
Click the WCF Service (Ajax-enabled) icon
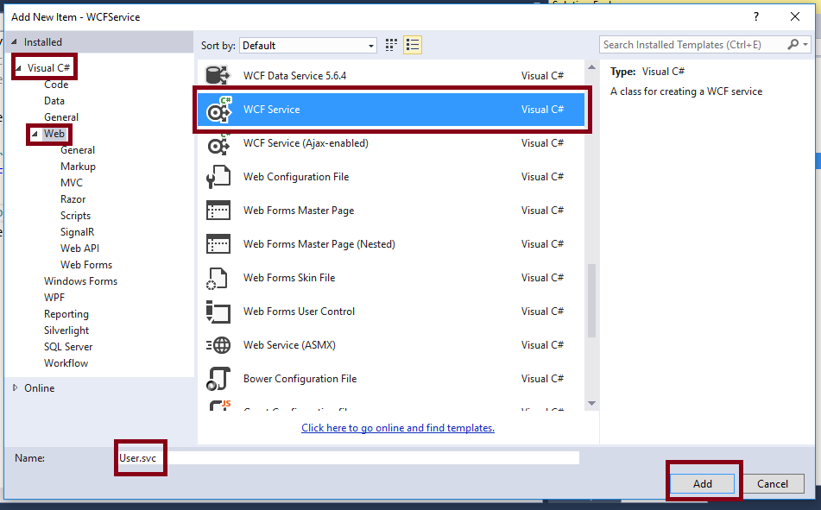click(219, 143)
